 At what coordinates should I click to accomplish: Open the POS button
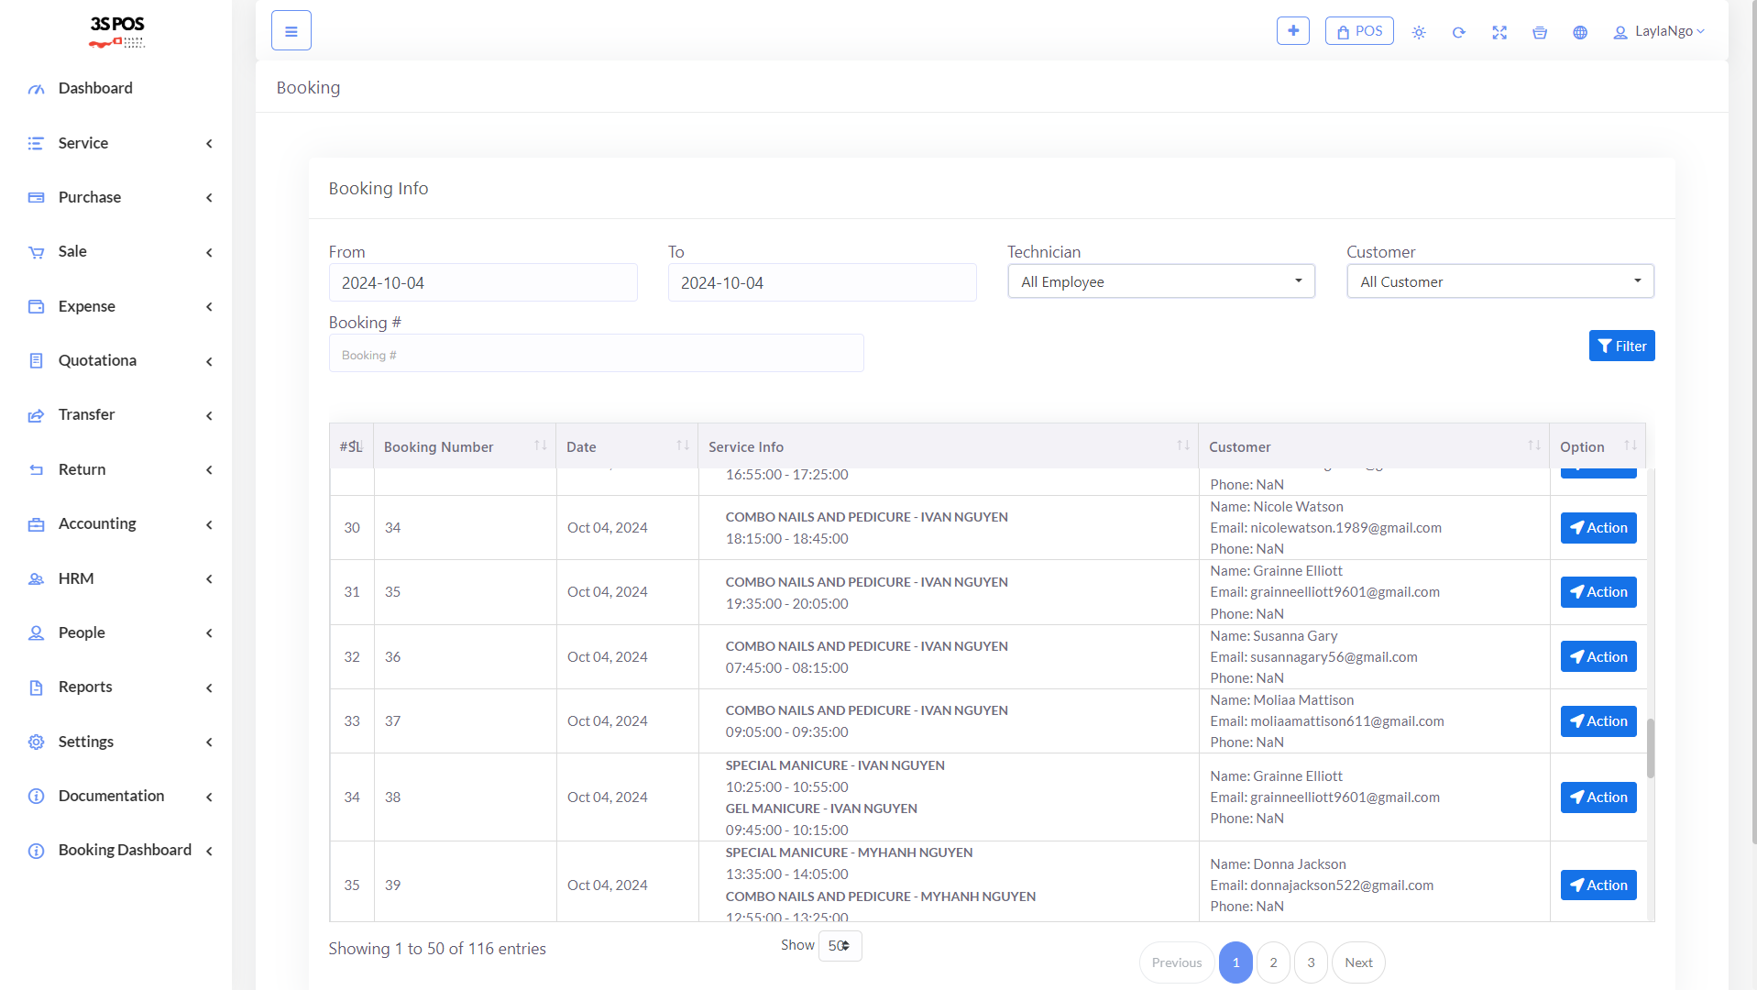[1359, 31]
